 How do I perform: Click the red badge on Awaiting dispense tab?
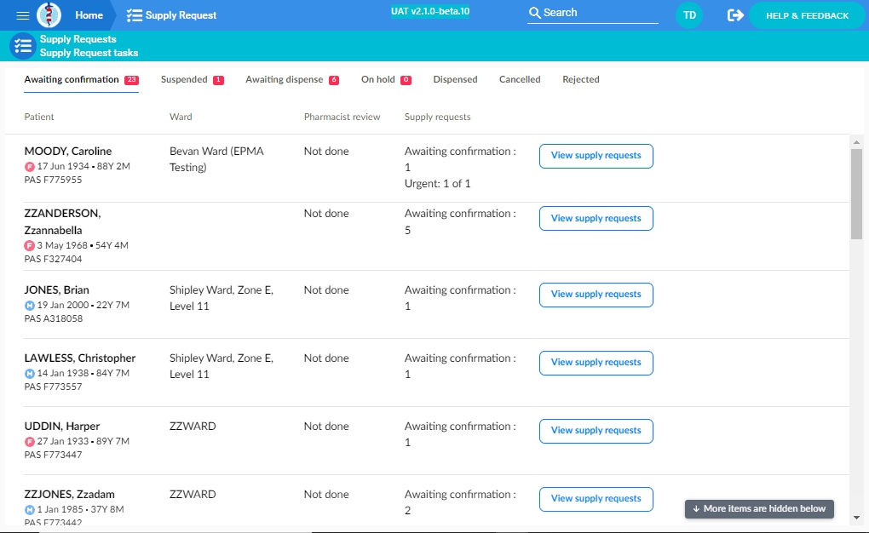(x=334, y=80)
